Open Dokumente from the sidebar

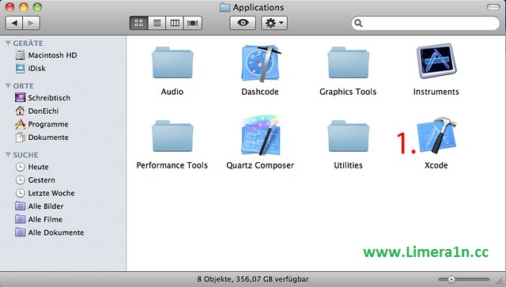click(48, 138)
